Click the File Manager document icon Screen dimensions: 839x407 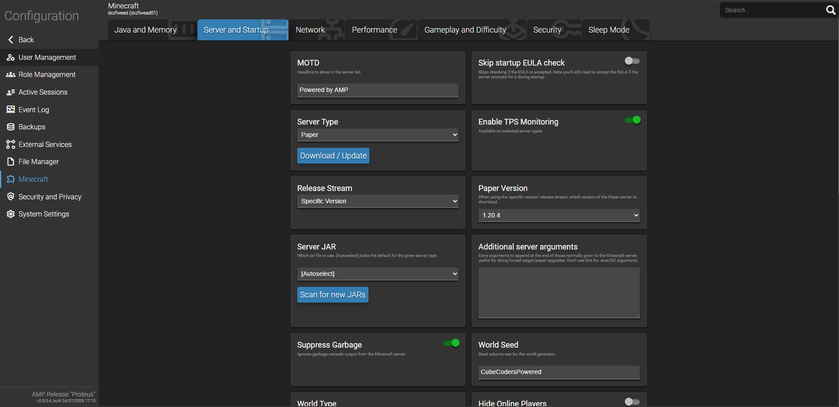[11, 161]
